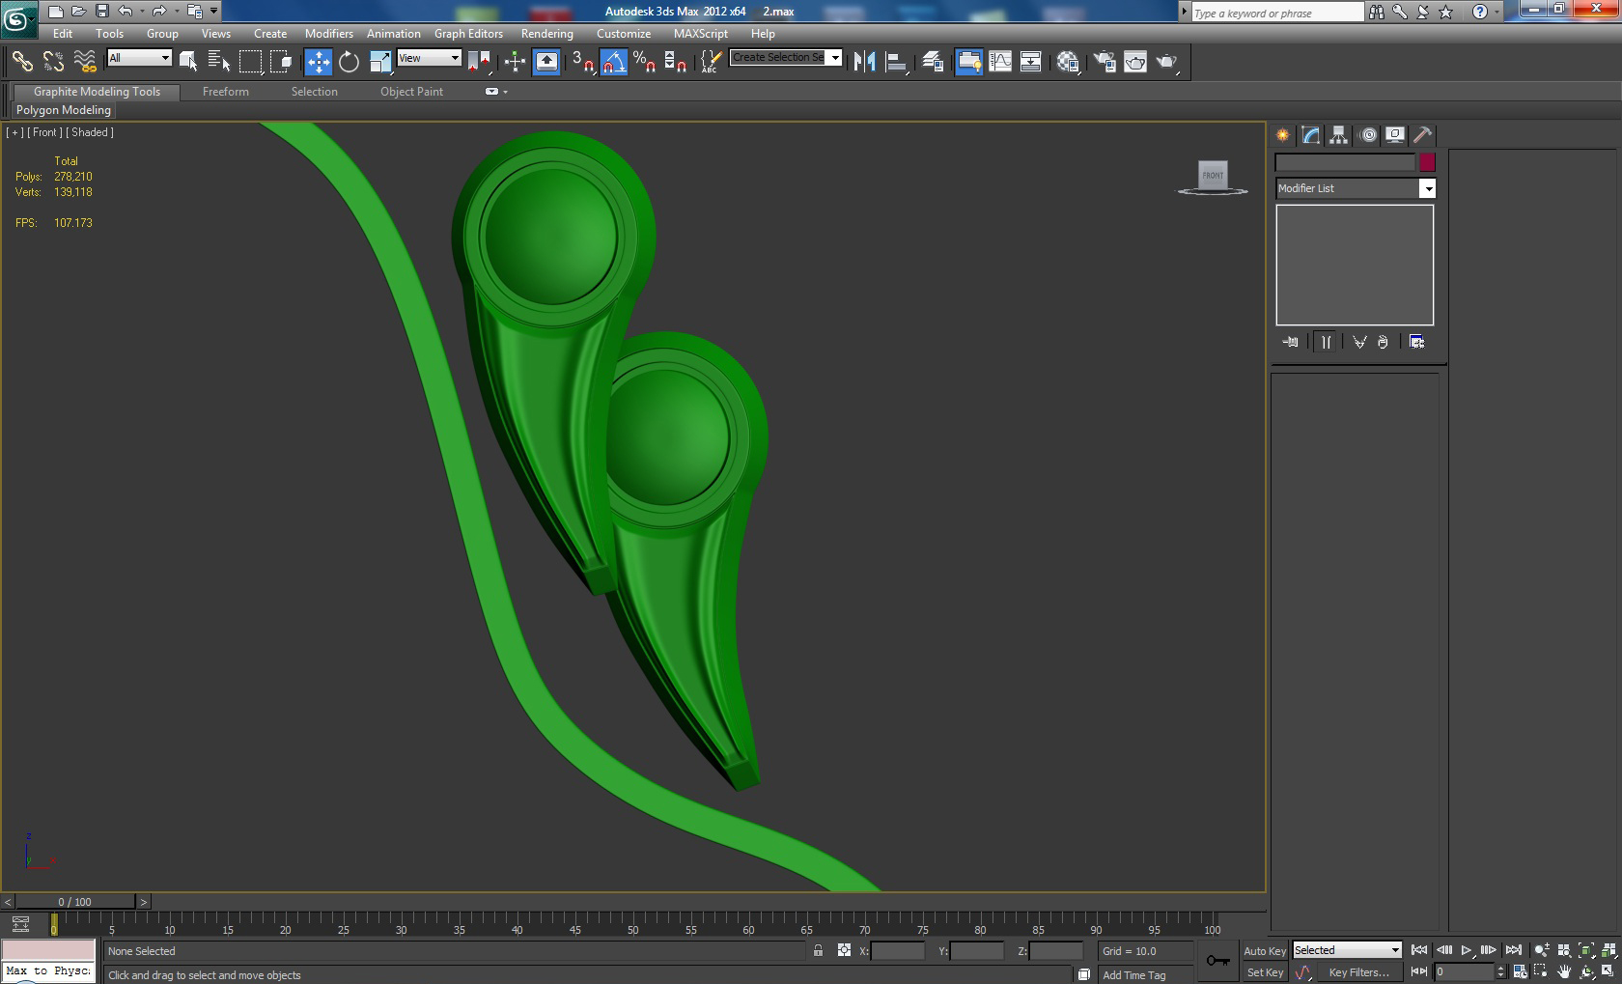Open the Rendered Frame Window
1622x984 pixels.
point(1135,62)
